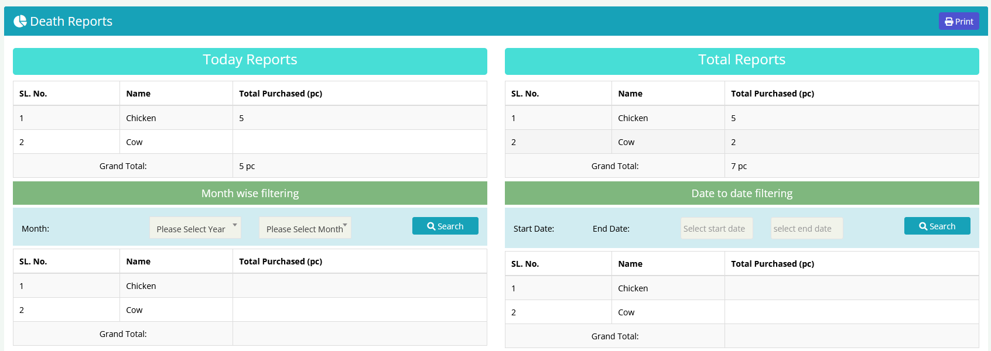Click the Today Reports header

coord(250,60)
